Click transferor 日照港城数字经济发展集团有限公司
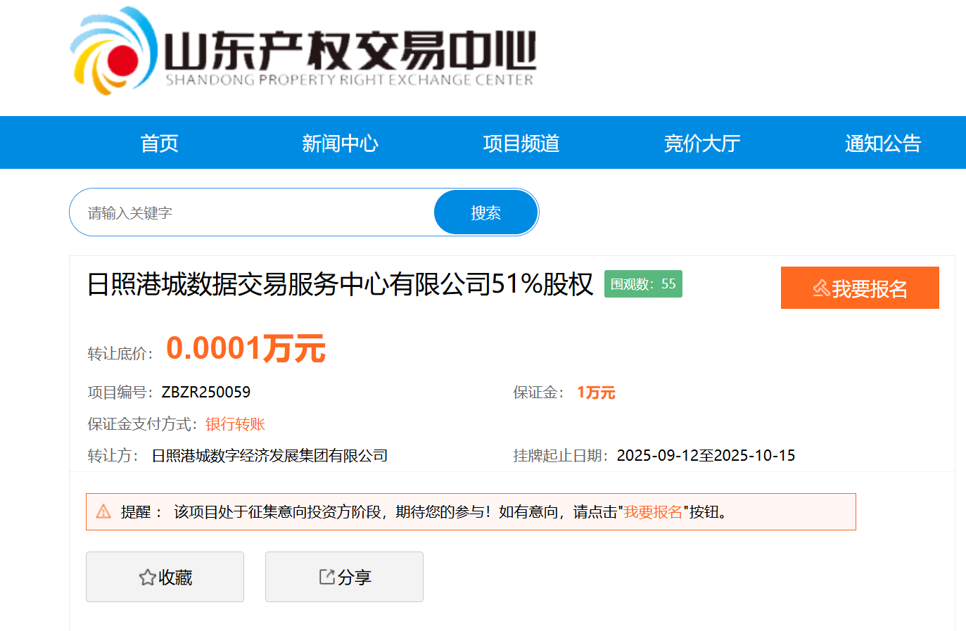Viewport: 966px width, 631px height. click(x=270, y=456)
